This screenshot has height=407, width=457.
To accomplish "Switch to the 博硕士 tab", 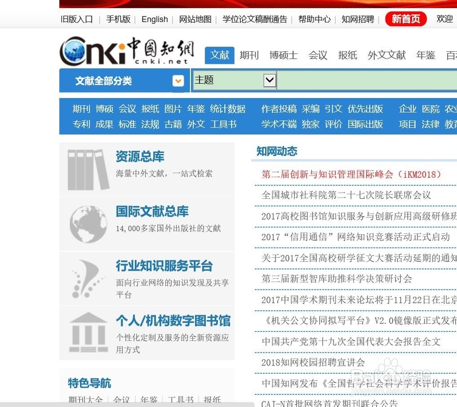I will click(283, 55).
